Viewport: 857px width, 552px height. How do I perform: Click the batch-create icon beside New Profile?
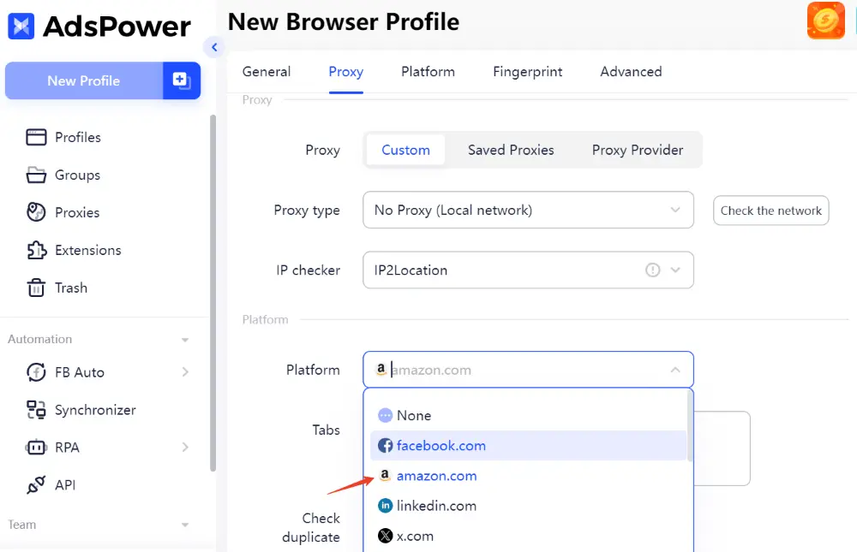pyautogui.click(x=182, y=80)
